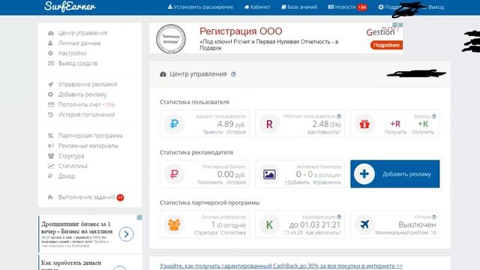
Task: Open Партнерская программа in the sidebar
Action: (91, 136)
